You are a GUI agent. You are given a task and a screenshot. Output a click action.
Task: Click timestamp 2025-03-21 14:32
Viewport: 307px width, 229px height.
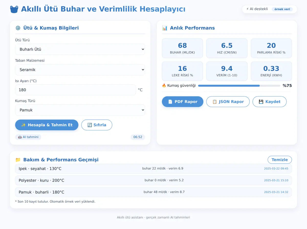276,192
